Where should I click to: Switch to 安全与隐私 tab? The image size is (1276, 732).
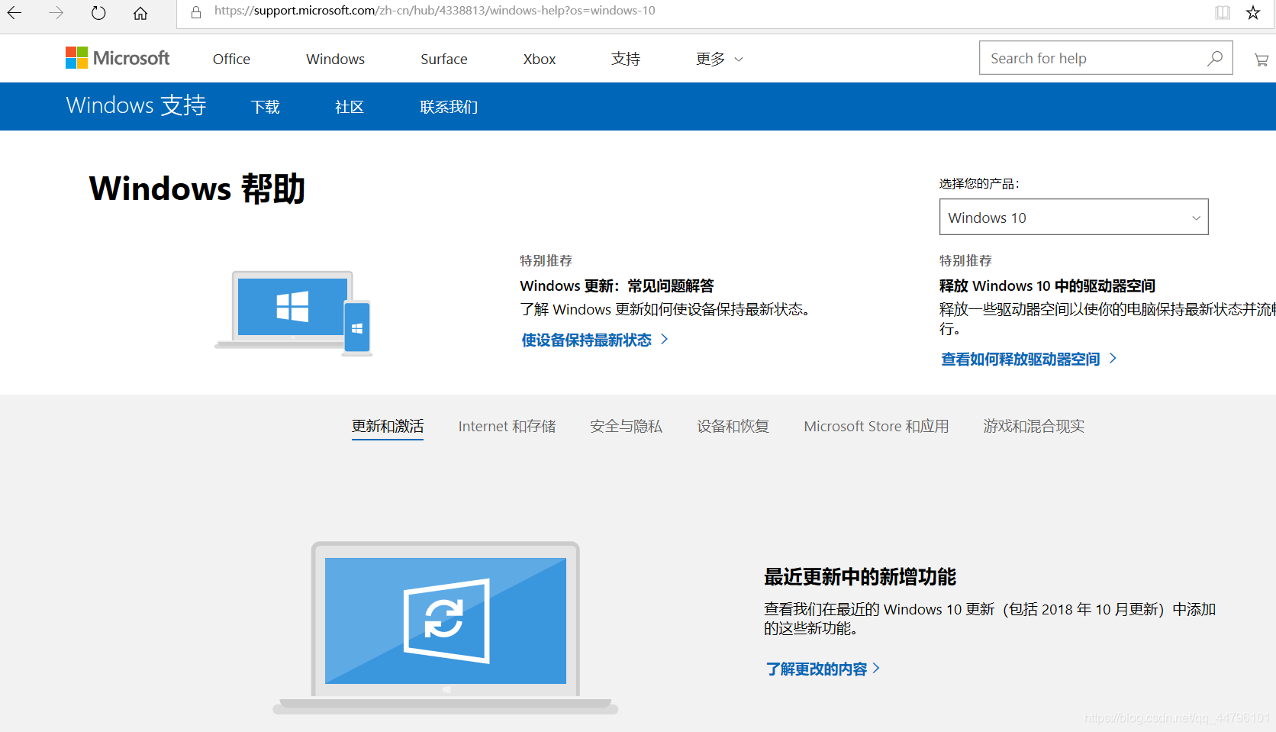point(626,426)
